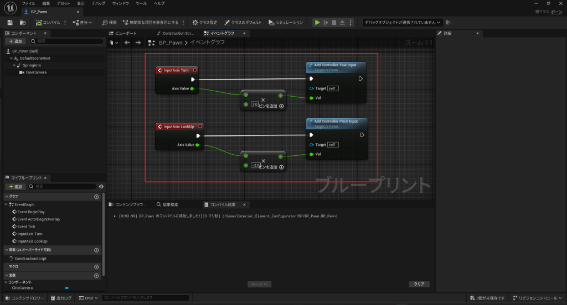Click Axis Value pin on InputAxis Turn

(192, 88)
